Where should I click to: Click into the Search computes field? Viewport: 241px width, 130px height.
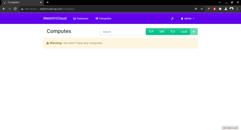pos(122,32)
